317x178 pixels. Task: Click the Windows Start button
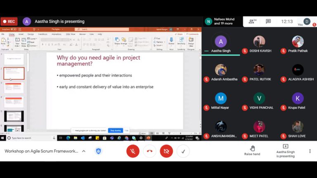pyautogui.click(x=3, y=138)
